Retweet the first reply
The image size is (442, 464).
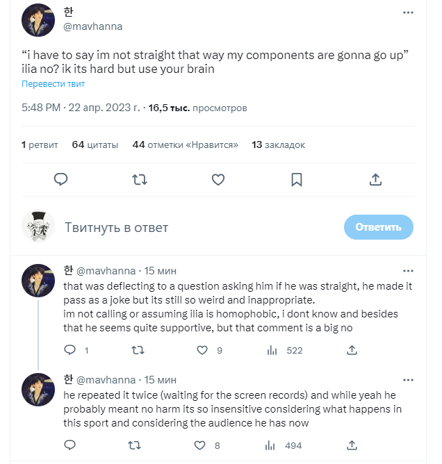(137, 350)
